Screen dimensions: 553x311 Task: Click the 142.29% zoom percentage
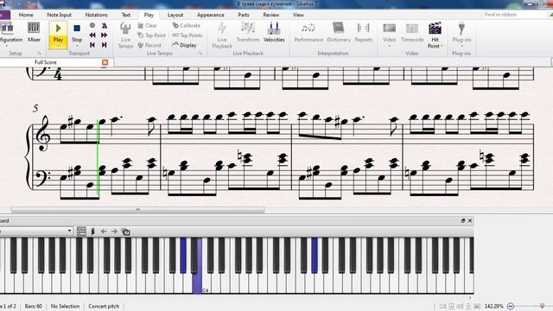(x=493, y=306)
